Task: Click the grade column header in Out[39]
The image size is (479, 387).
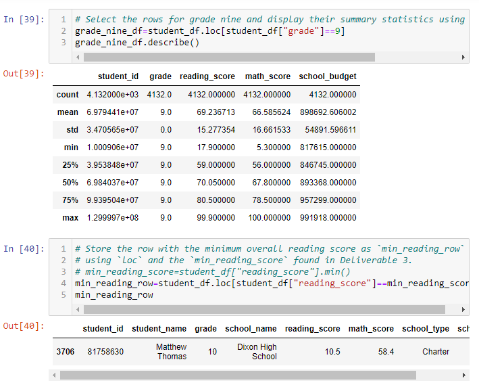Action: click(160, 76)
